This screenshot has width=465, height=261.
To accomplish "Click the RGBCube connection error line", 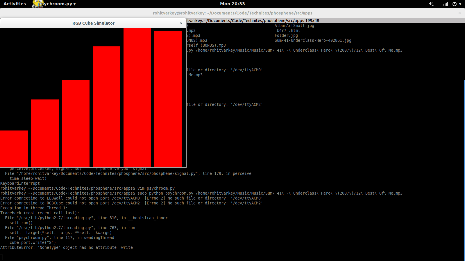I will (x=132, y=203).
